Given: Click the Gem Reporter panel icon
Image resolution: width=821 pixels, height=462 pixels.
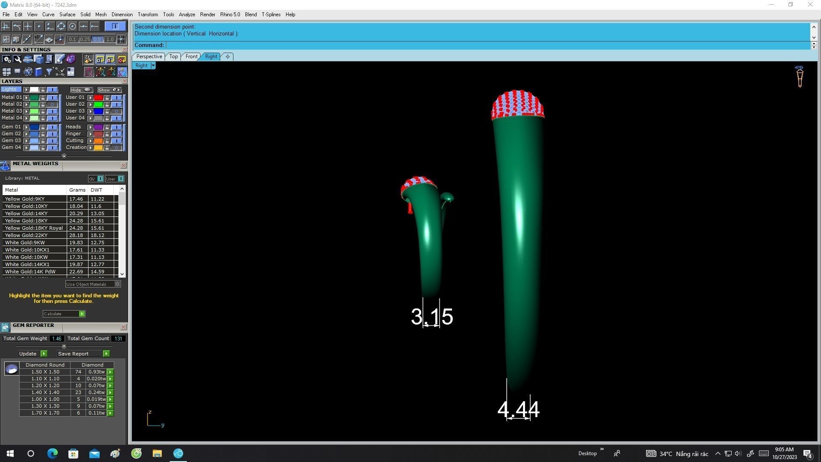Looking at the screenshot, I should coord(5,327).
